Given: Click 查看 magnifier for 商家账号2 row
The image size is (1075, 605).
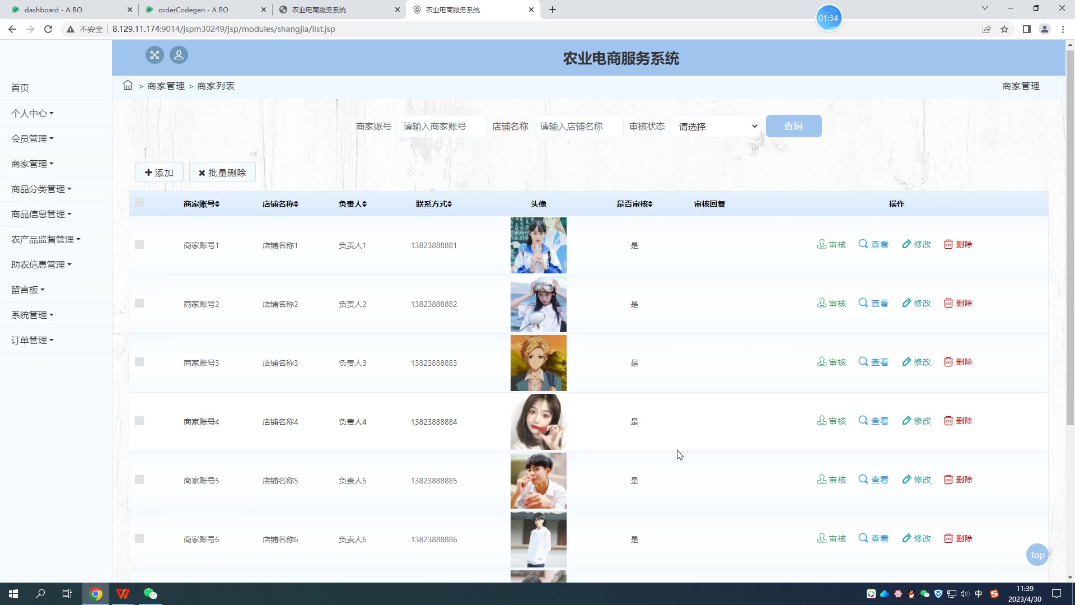Looking at the screenshot, I should 863,303.
